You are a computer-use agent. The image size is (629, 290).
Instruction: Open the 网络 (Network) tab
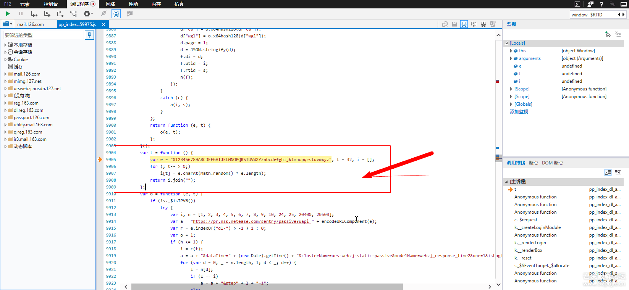(110, 4)
